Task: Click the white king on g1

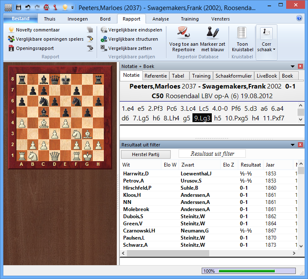Action: (x=87, y=156)
